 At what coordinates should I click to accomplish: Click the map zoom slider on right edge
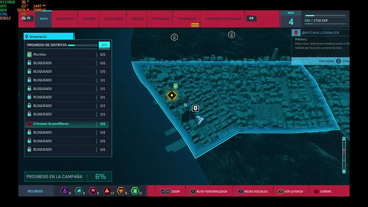pos(344,155)
